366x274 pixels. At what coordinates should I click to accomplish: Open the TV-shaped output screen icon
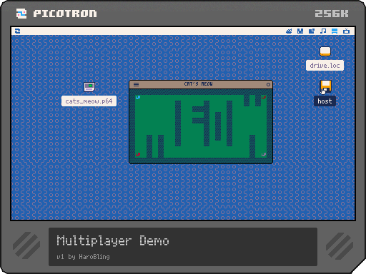click(x=346, y=31)
